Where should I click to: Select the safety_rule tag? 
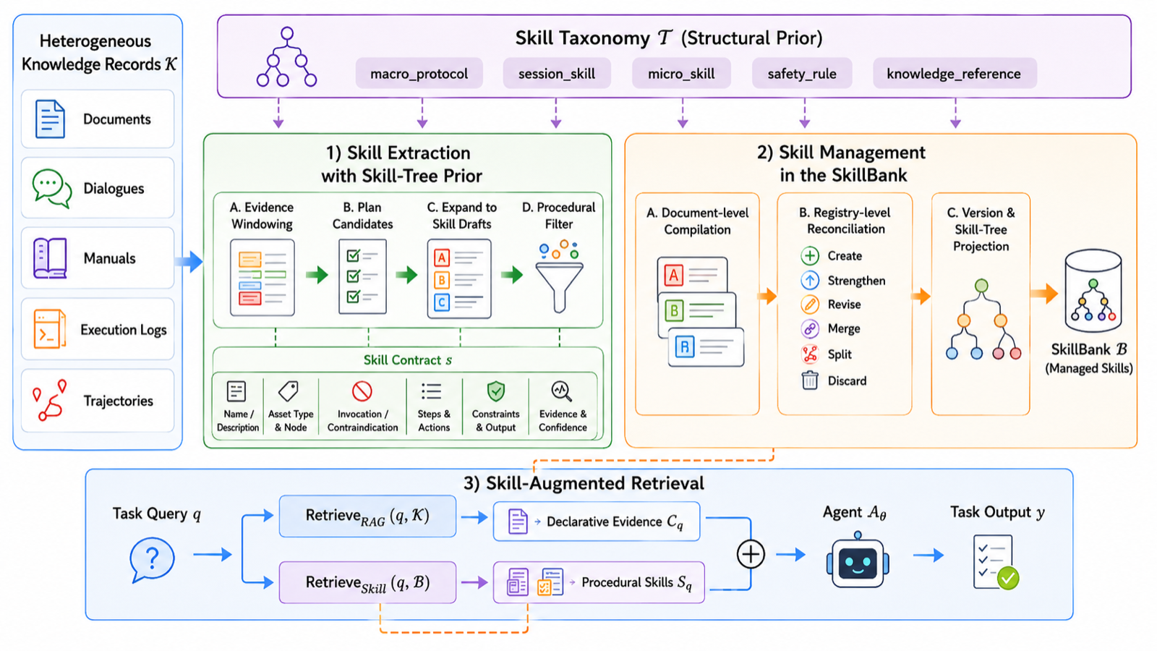(802, 74)
